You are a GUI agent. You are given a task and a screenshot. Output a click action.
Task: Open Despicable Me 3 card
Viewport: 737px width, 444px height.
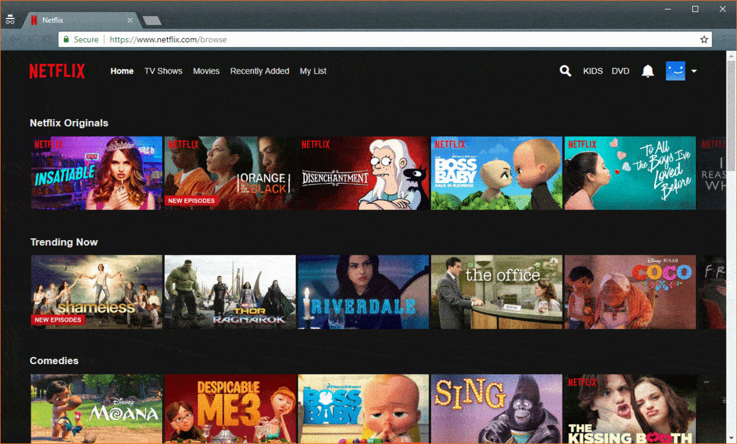pyautogui.click(x=230, y=409)
